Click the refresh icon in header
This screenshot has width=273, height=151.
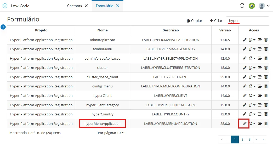point(242,6)
